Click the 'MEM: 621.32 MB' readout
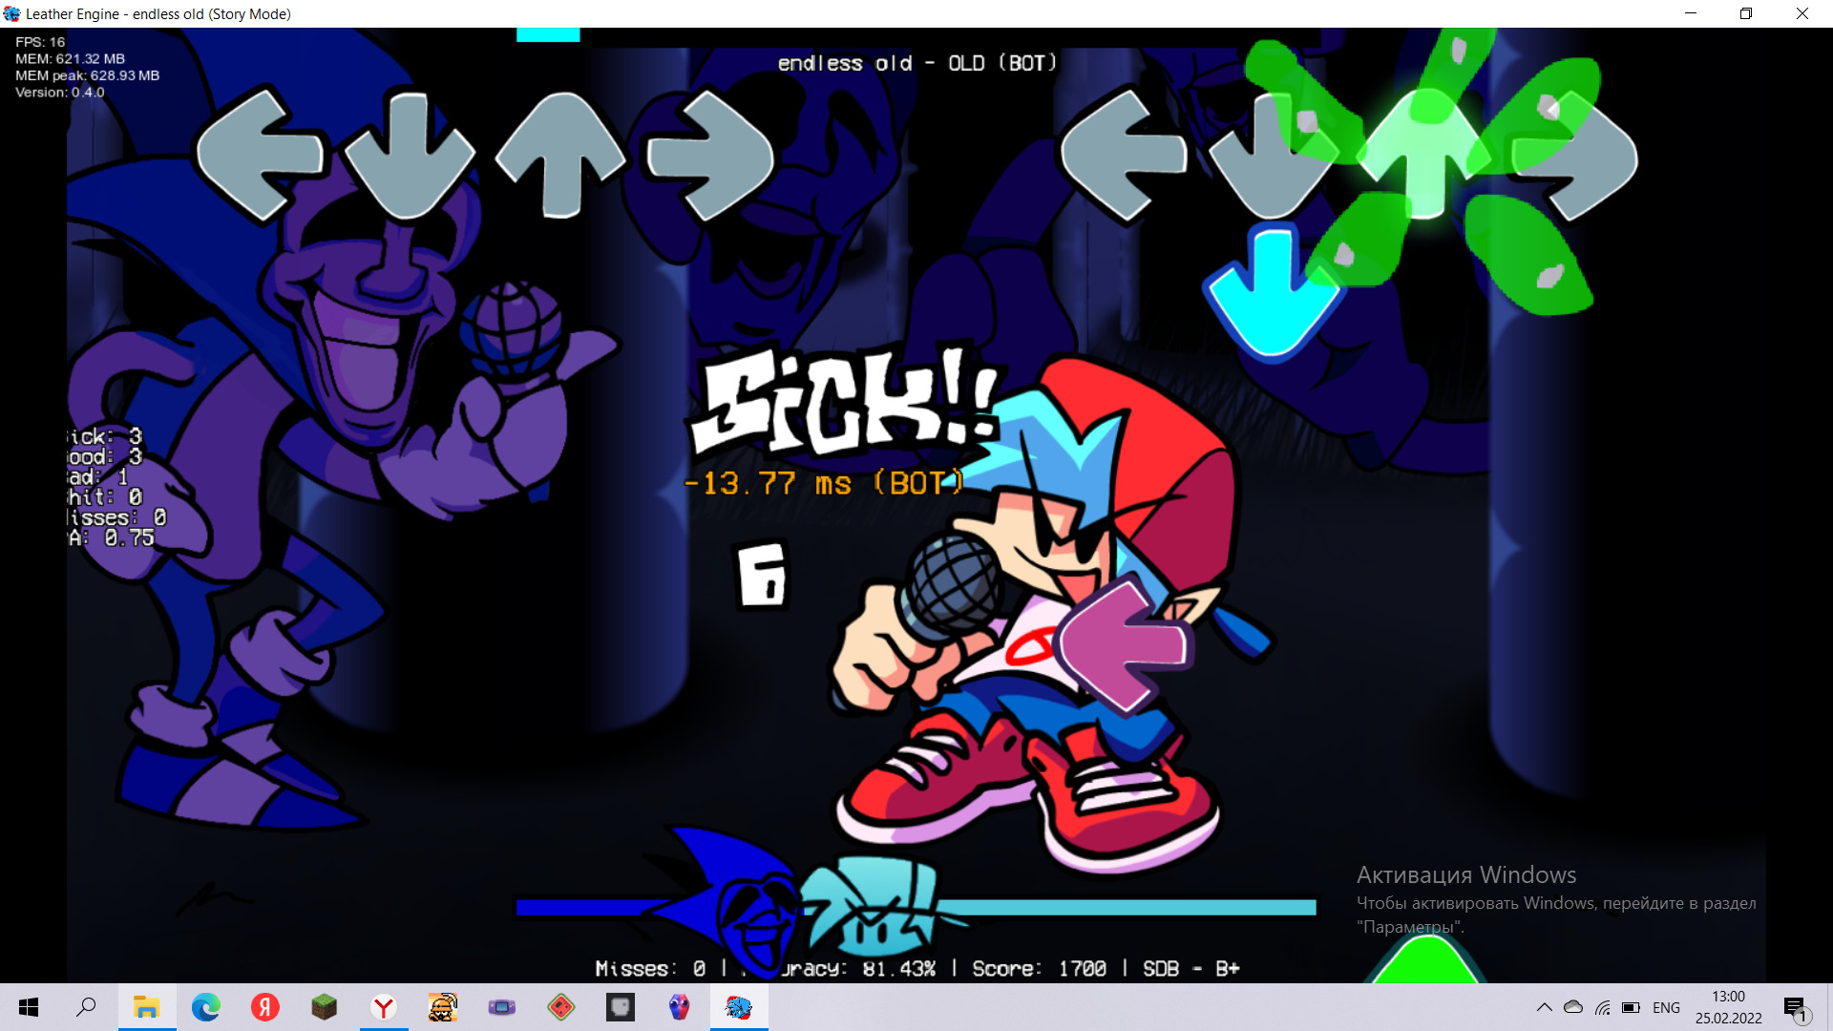Screen dimensions: 1833x1031 (x=70, y=58)
